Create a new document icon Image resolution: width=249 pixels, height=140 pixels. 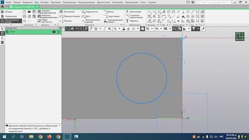coord(25,12)
